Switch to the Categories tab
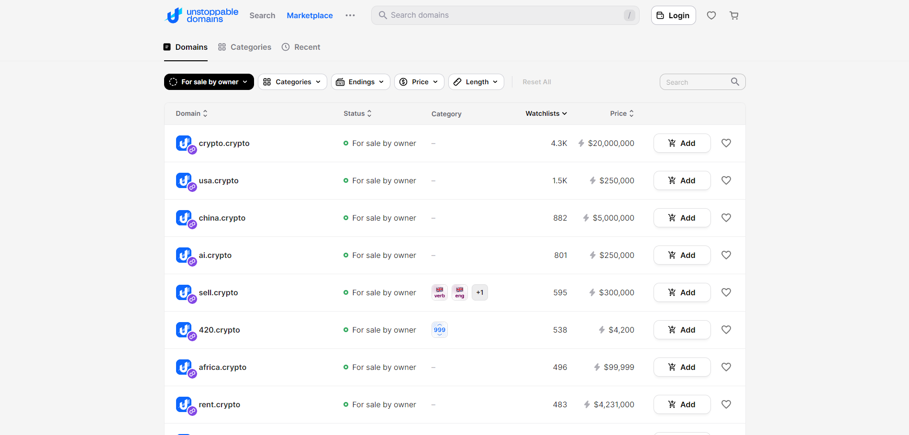 click(244, 47)
